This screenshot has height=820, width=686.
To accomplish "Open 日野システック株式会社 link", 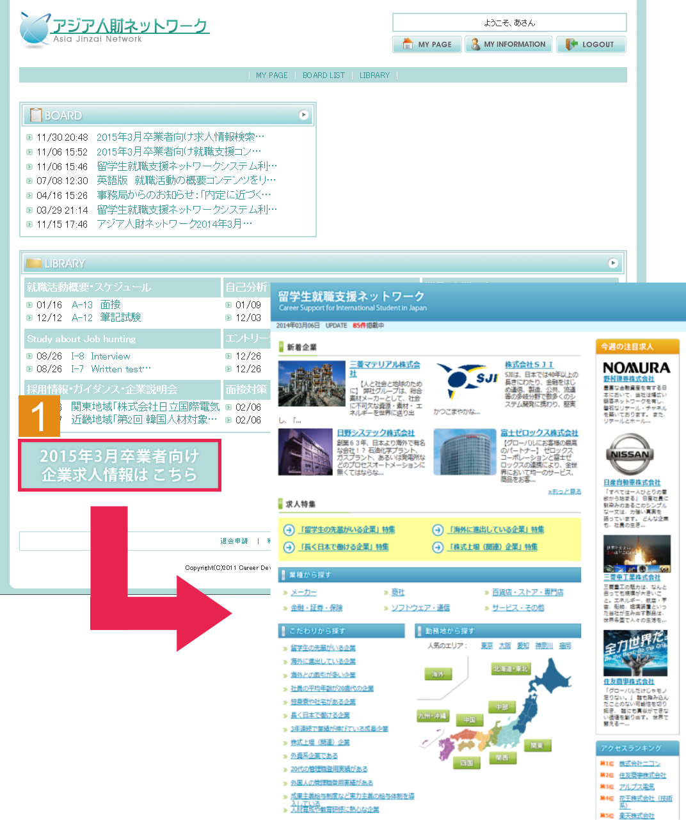I will (376, 433).
